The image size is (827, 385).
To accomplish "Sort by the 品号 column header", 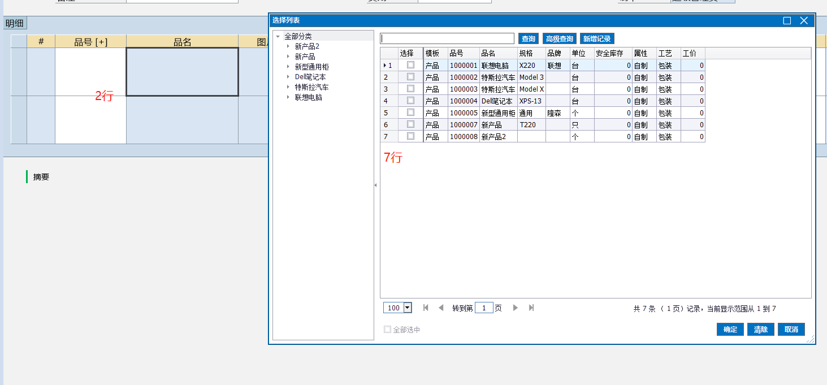I will point(456,53).
